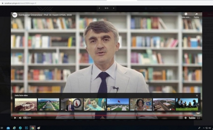Open the video on YouTube via the logo

coord(192,118)
